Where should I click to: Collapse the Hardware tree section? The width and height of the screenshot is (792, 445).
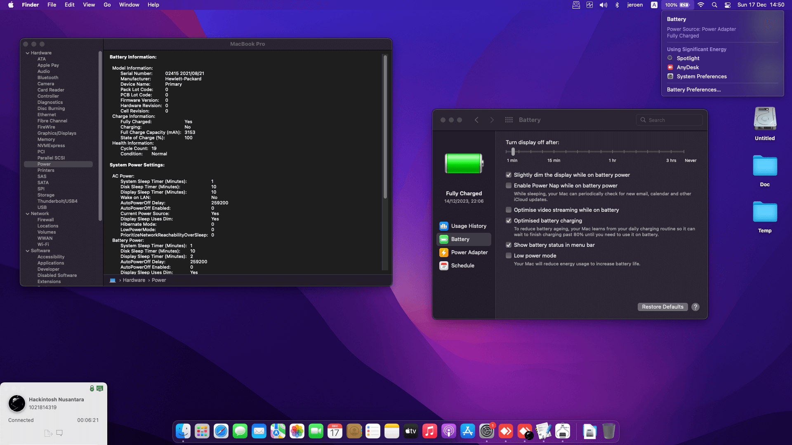pyautogui.click(x=28, y=53)
